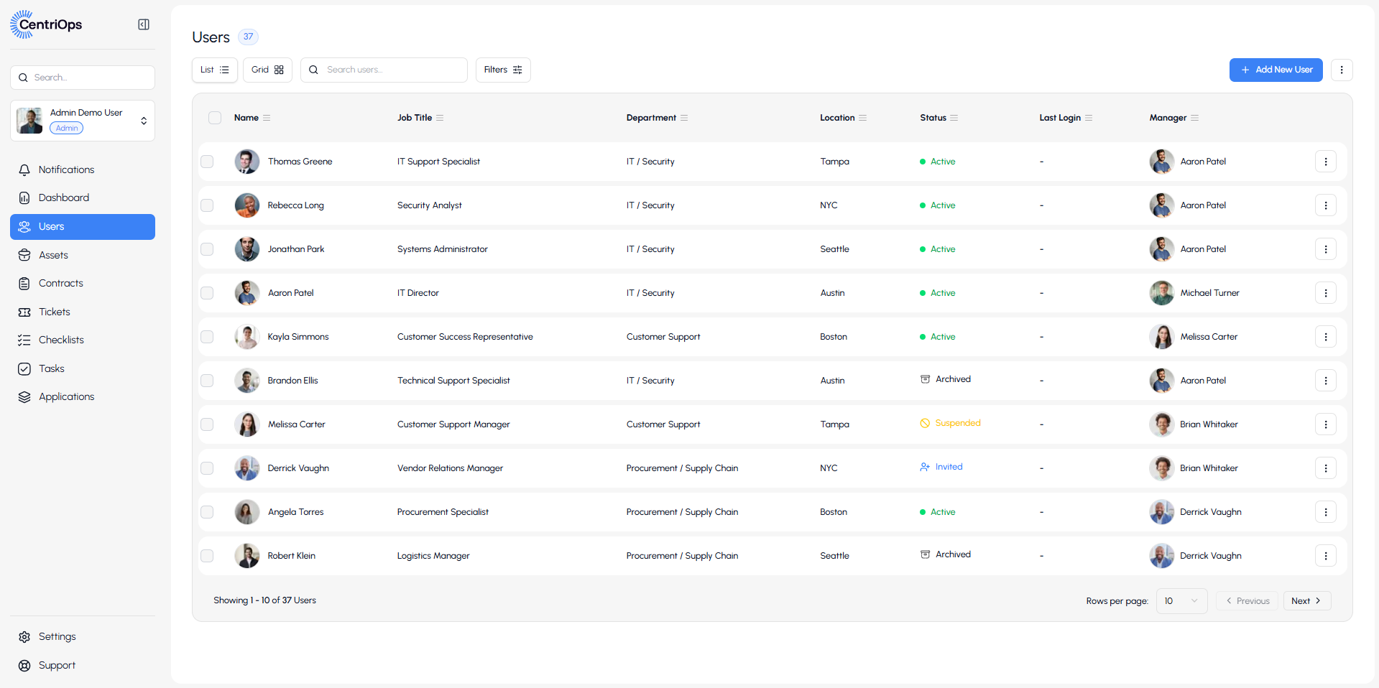Go to the Next page of users
Image resolution: width=1379 pixels, height=688 pixels.
point(1307,601)
